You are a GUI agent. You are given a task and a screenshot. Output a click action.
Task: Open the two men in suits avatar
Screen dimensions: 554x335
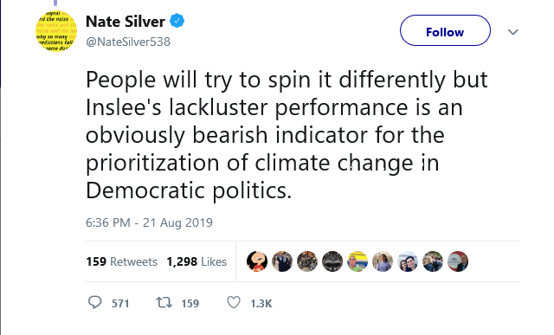pos(282,261)
